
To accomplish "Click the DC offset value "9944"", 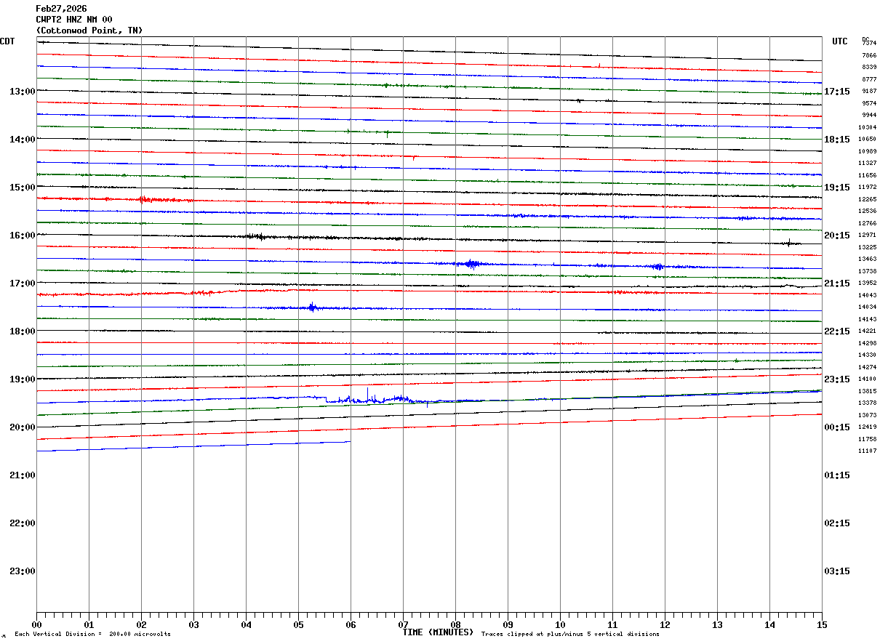I will 869,115.
